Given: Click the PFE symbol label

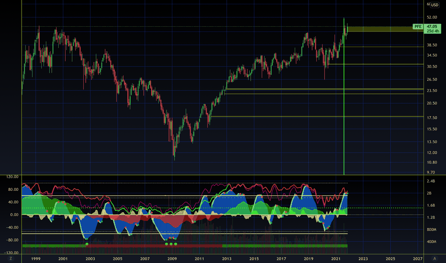Looking at the screenshot, I should [x=418, y=26].
